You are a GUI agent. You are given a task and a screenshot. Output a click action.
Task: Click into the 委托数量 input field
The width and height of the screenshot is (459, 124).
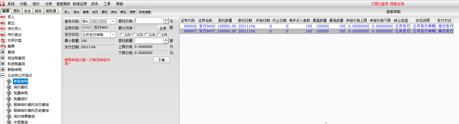pyautogui.click(x=149, y=41)
